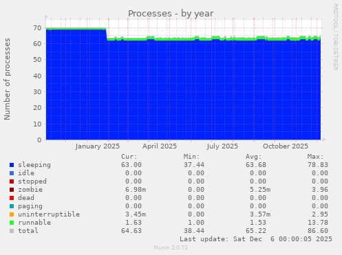Select the 'dead' legend label
Image resolution: width=342 pixels, height=255 pixels.
(x=26, y=198)
